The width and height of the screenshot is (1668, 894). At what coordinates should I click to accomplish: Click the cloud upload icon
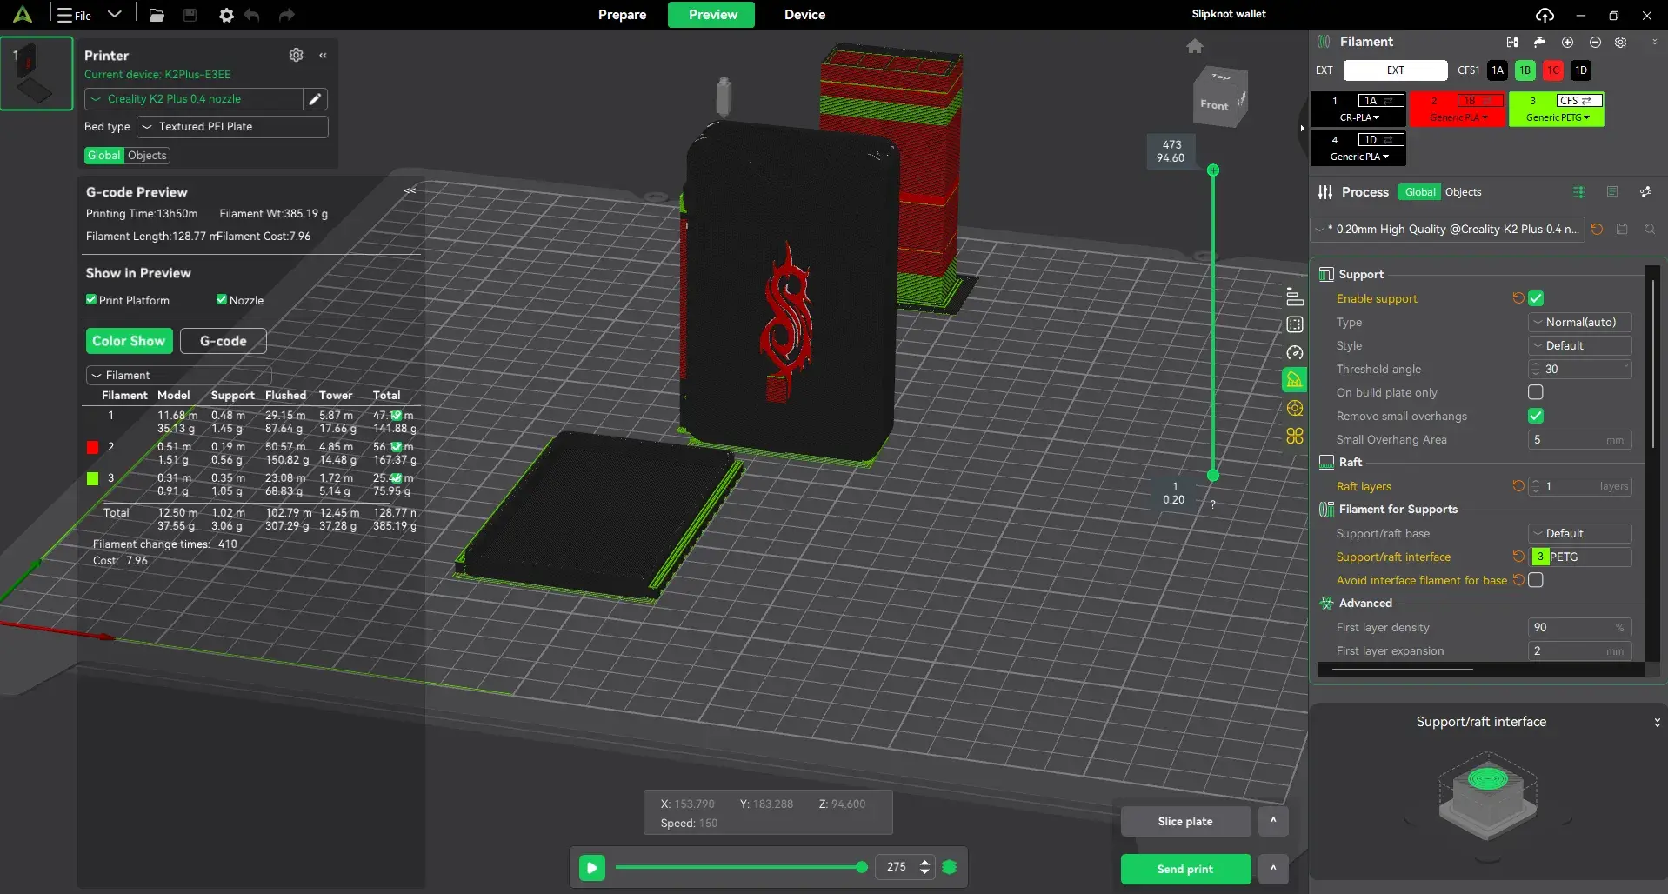point(1545,15)
